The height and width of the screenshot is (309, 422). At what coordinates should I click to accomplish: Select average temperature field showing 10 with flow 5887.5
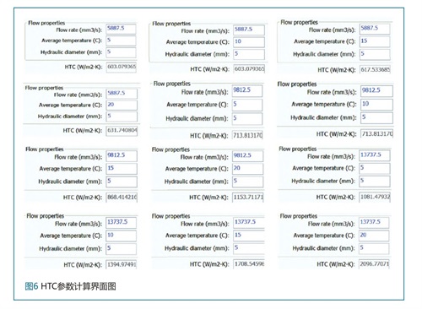click(249, 42)
